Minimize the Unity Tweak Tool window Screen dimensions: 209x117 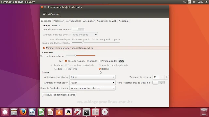point(45,7)
